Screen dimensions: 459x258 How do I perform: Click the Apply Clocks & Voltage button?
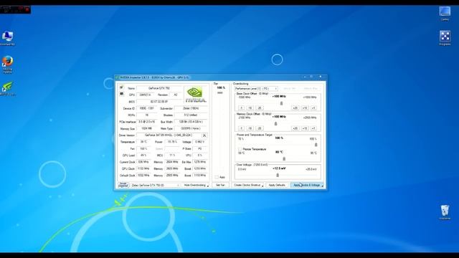pyautogui.click(x=307, y=185)
